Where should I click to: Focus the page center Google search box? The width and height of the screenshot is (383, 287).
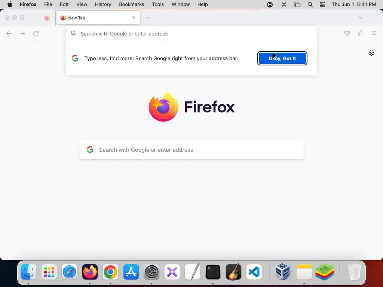191,149
